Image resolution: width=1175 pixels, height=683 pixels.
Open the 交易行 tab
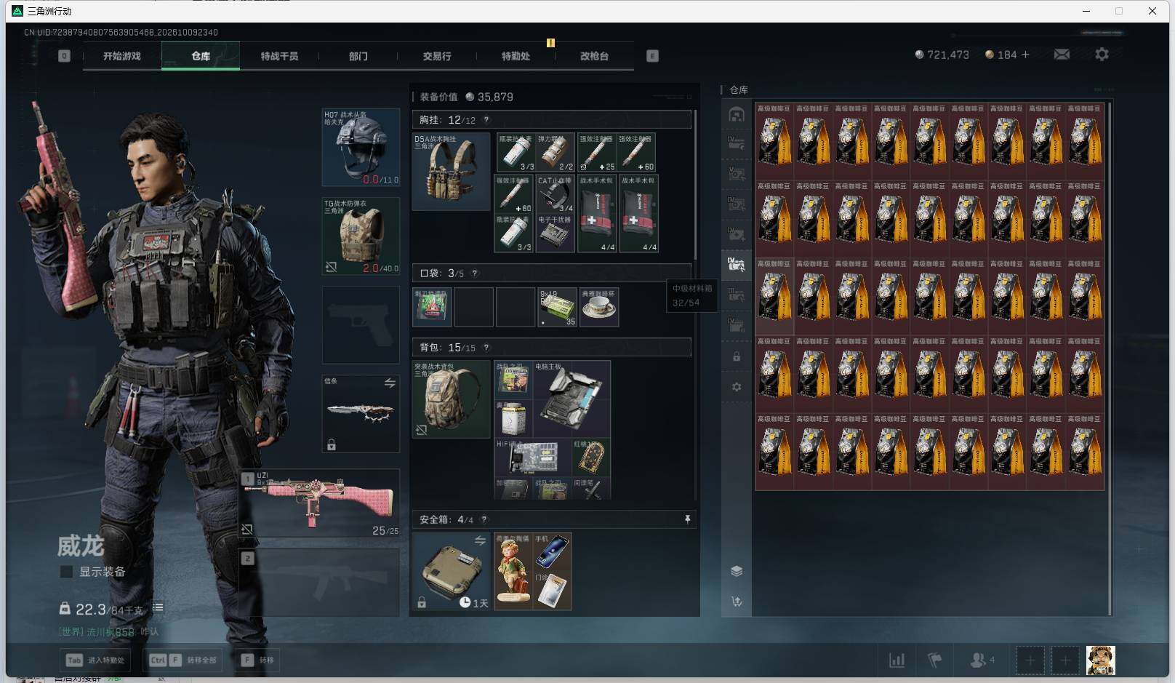pyautogui.click(x=437, y=56)
